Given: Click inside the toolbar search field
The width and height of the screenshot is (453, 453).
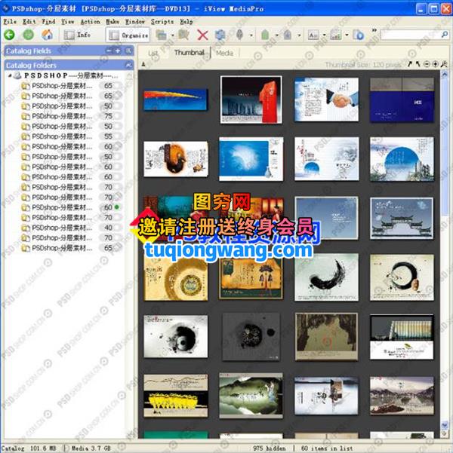Looking at the screenshot, I should 411,35.
